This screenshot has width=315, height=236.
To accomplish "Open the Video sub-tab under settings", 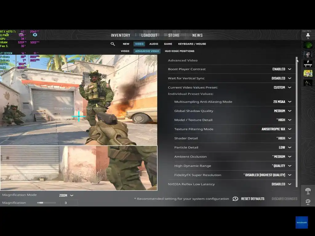I will coord(125,51).
